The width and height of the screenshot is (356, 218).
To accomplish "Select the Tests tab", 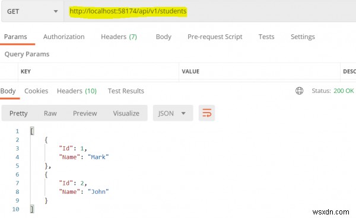I will point(266,37).
